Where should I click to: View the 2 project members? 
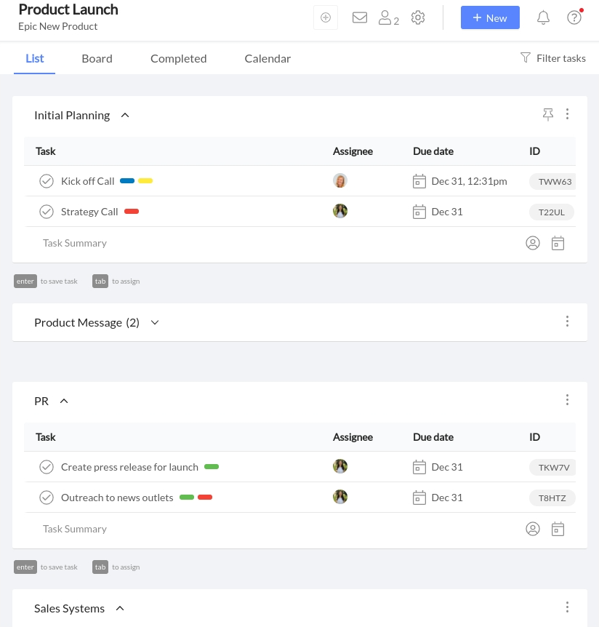[386, 17]
